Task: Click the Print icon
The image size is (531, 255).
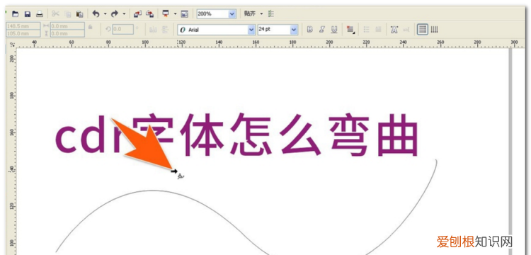Action: pyautogui.click(x=40, y=14)
